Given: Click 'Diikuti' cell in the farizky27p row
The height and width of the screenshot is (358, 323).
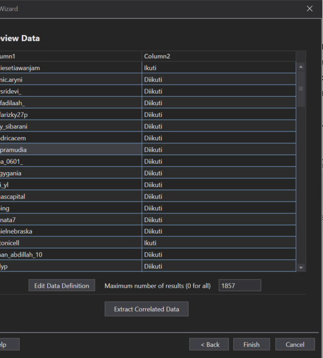Looking at the screenshot, I should pyautogui.click(x=219, y=114).
